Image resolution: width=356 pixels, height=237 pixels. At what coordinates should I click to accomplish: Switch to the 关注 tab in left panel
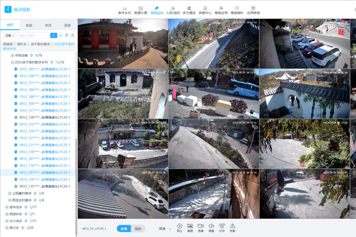pyautogui.click(x=48, y=25)
